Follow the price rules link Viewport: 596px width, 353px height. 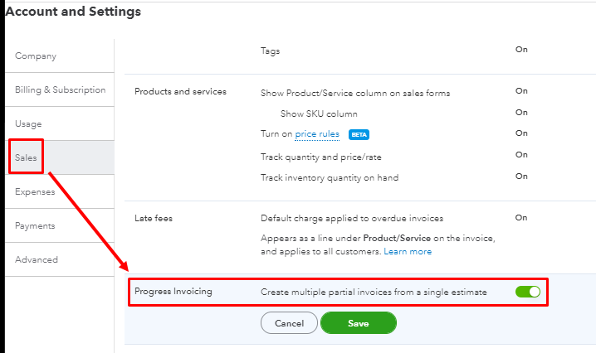316,133
